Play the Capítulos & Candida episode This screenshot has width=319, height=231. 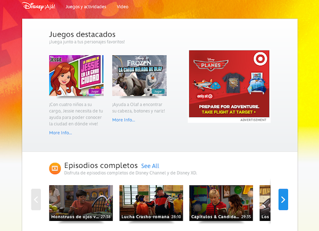[x=221, y=202]
